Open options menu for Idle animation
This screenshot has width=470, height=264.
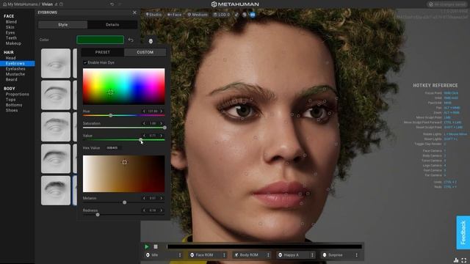[x=180, y=255]
